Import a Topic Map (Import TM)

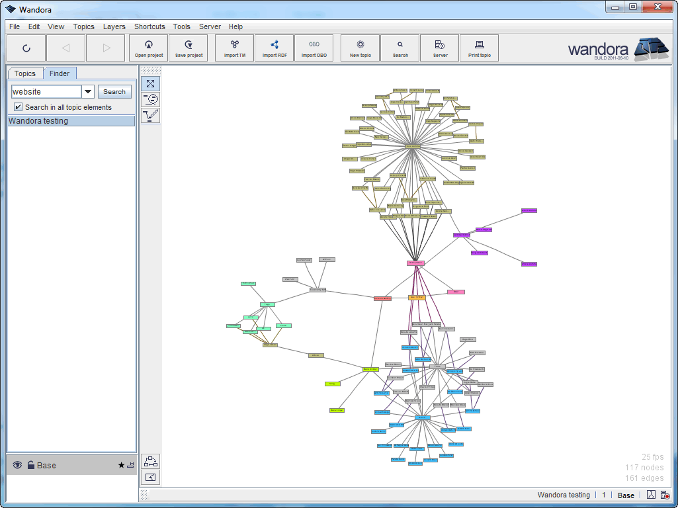pos(234,48)
